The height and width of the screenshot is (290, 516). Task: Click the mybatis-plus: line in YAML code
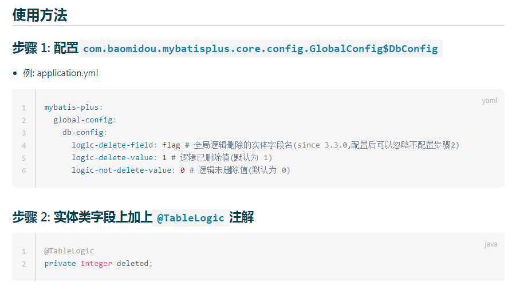pos(73,108)
